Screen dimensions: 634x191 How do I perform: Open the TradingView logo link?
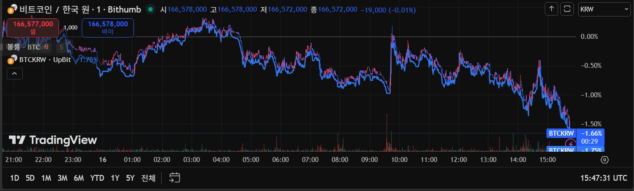53,140
